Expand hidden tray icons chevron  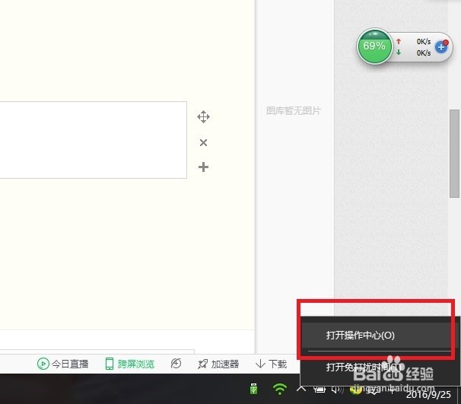click(x=301, y=389)
